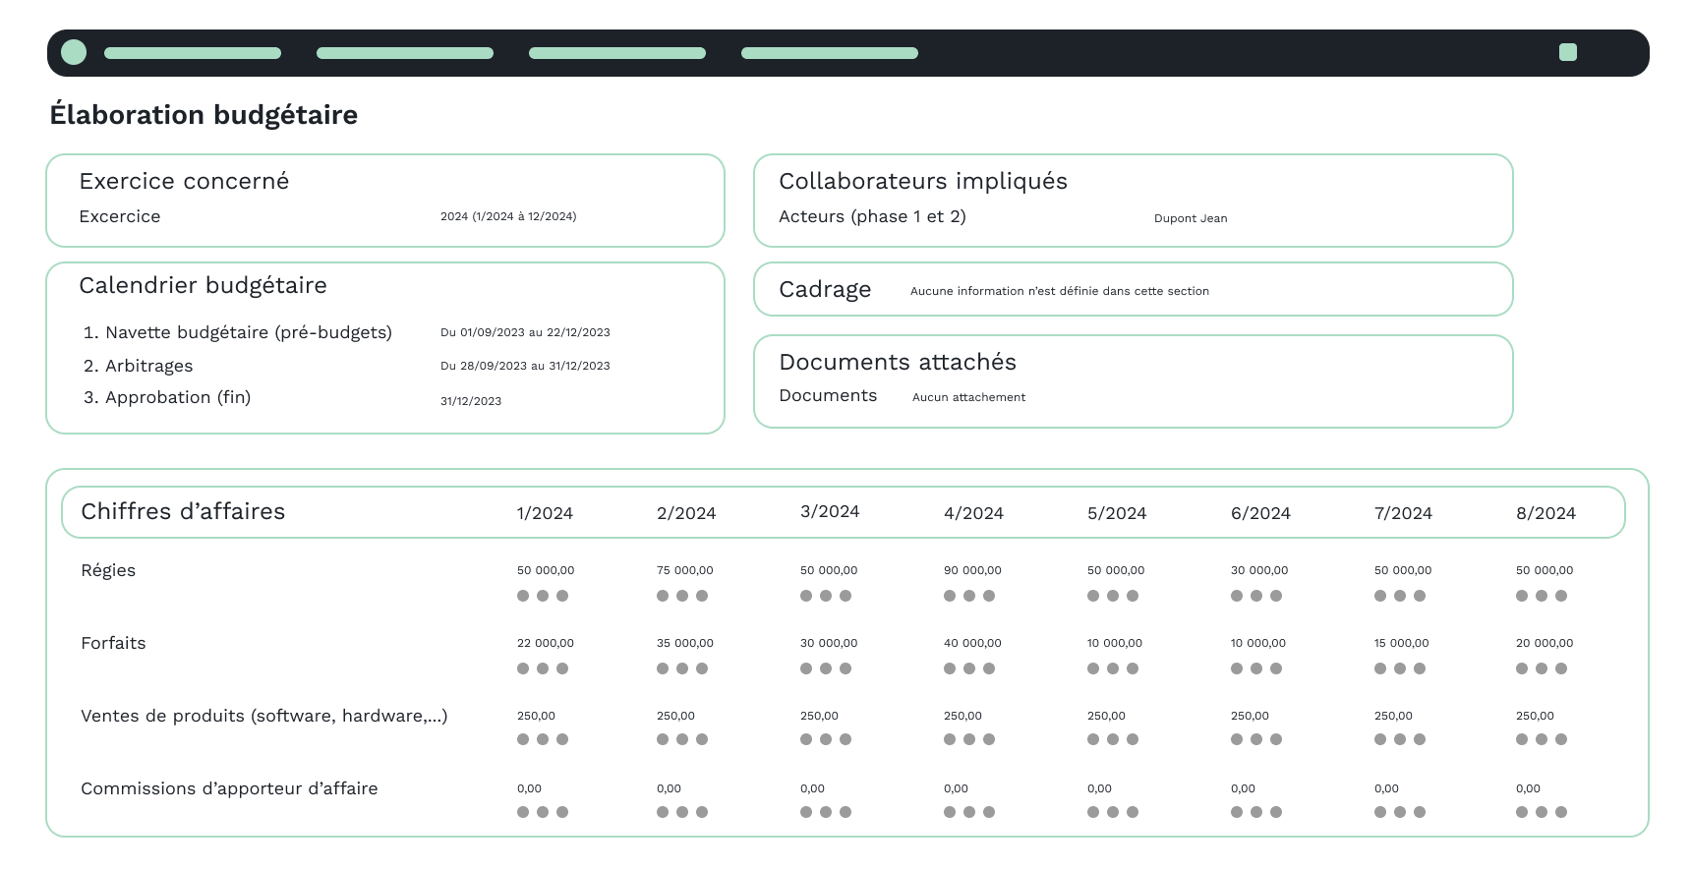Click the Acteurs (phase 1 et 2) label
Screen dimensions: 1691x871
point(872,216)
